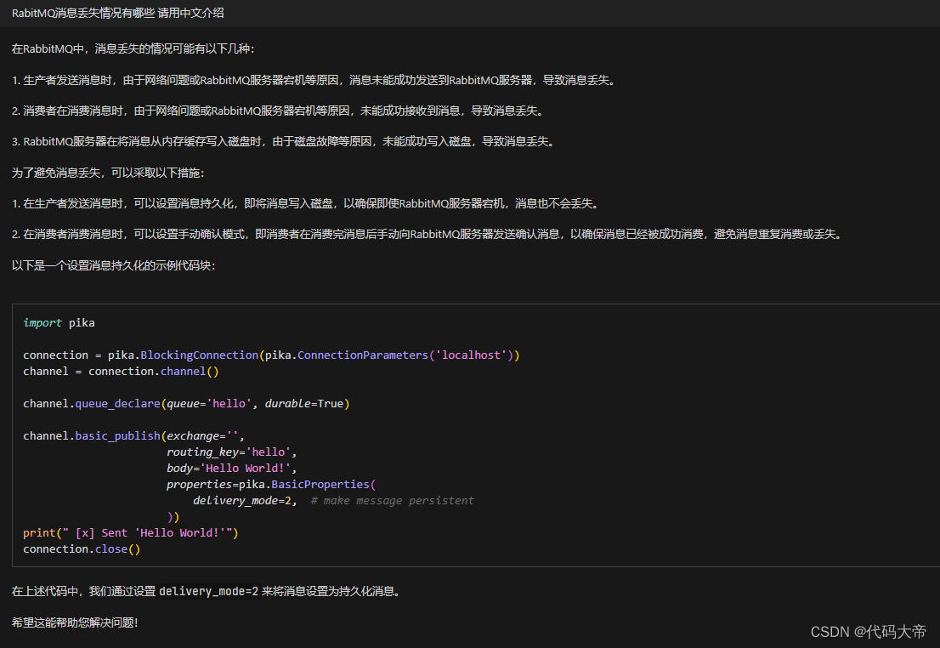940x648 pixels.
Task: Click the body='Hello World!' code line
Action: (x=231, y=468)
